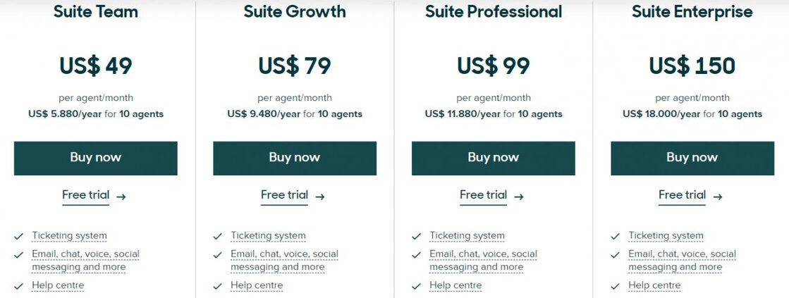Click arrow icon beside Suite Team free trial

coord(121,197)
